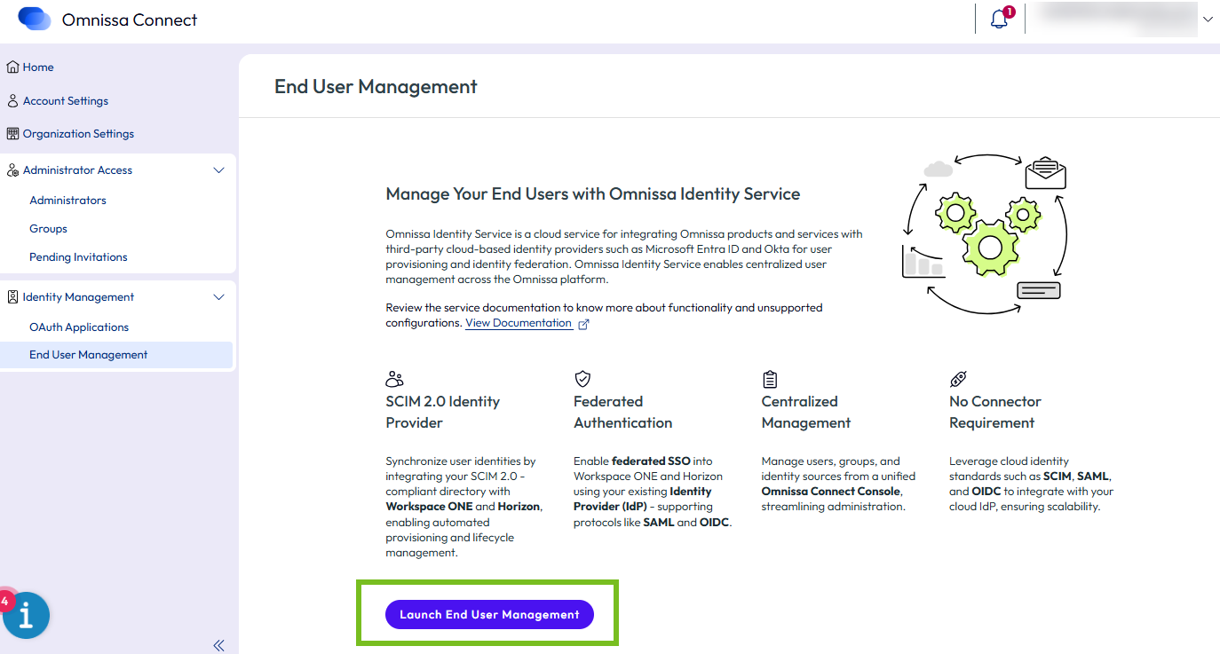Click the Centralized Management clipboard icon

tap(770, 379)
